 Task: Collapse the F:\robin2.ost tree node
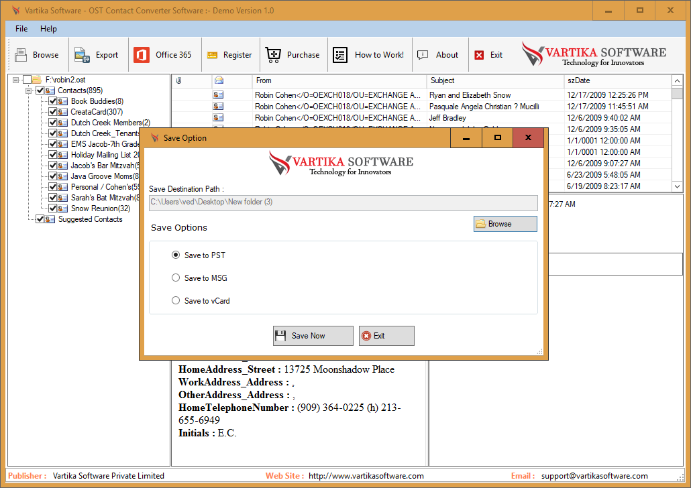coord(16,80)
